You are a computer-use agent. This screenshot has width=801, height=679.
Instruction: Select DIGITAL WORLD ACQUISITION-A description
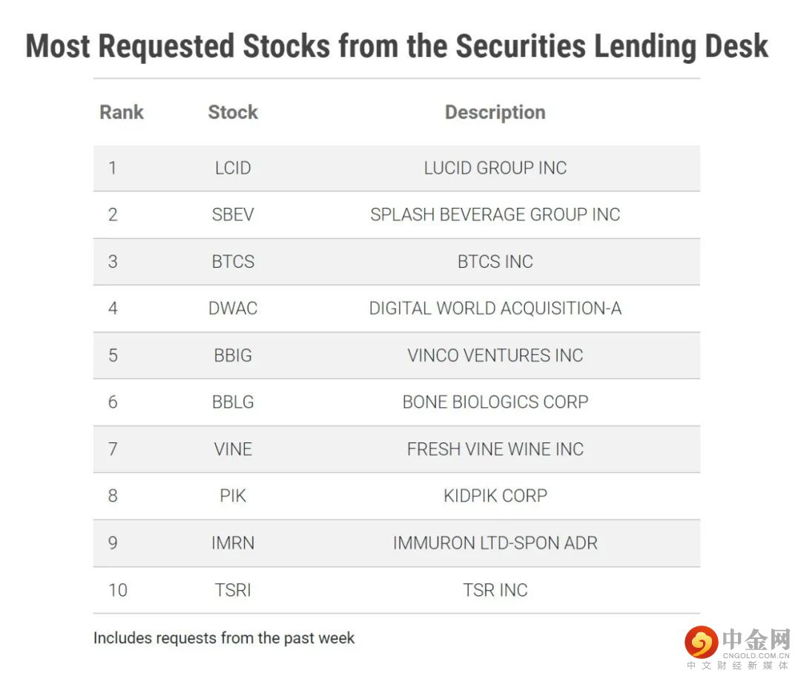point(495,308)
